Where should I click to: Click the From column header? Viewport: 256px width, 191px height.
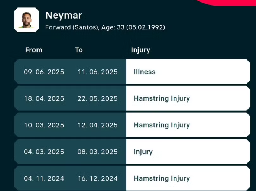pyautogui.click(x=34, y=50)
